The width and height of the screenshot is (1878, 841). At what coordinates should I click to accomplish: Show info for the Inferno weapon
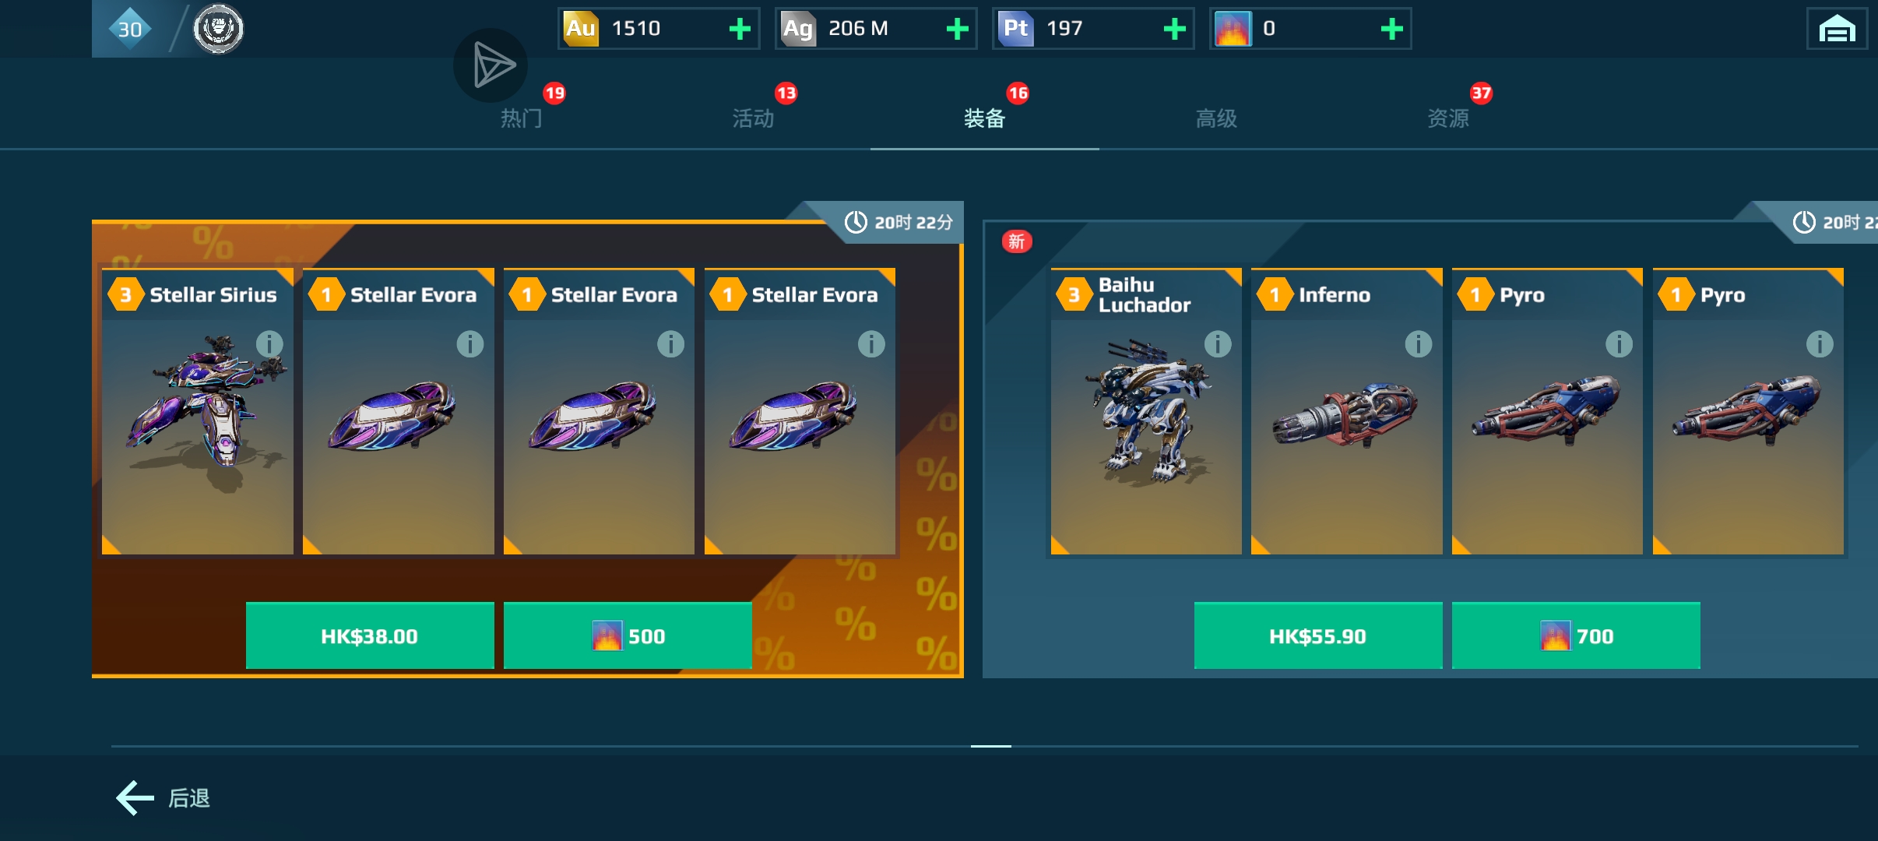coord(1419,343)
